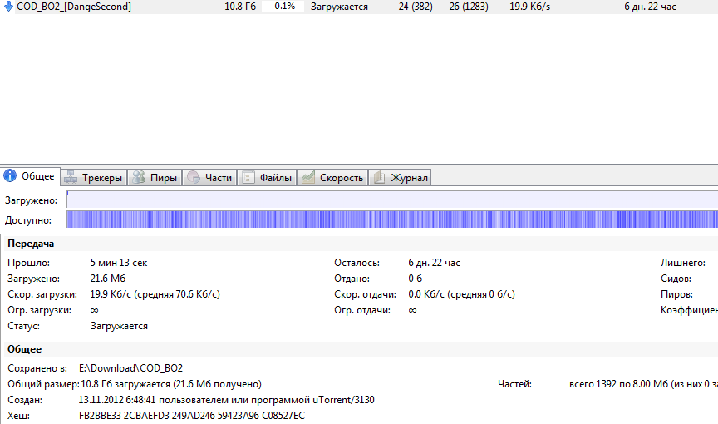Click the Доступно availability bar
718x424 pixels.
click(392, 219)
